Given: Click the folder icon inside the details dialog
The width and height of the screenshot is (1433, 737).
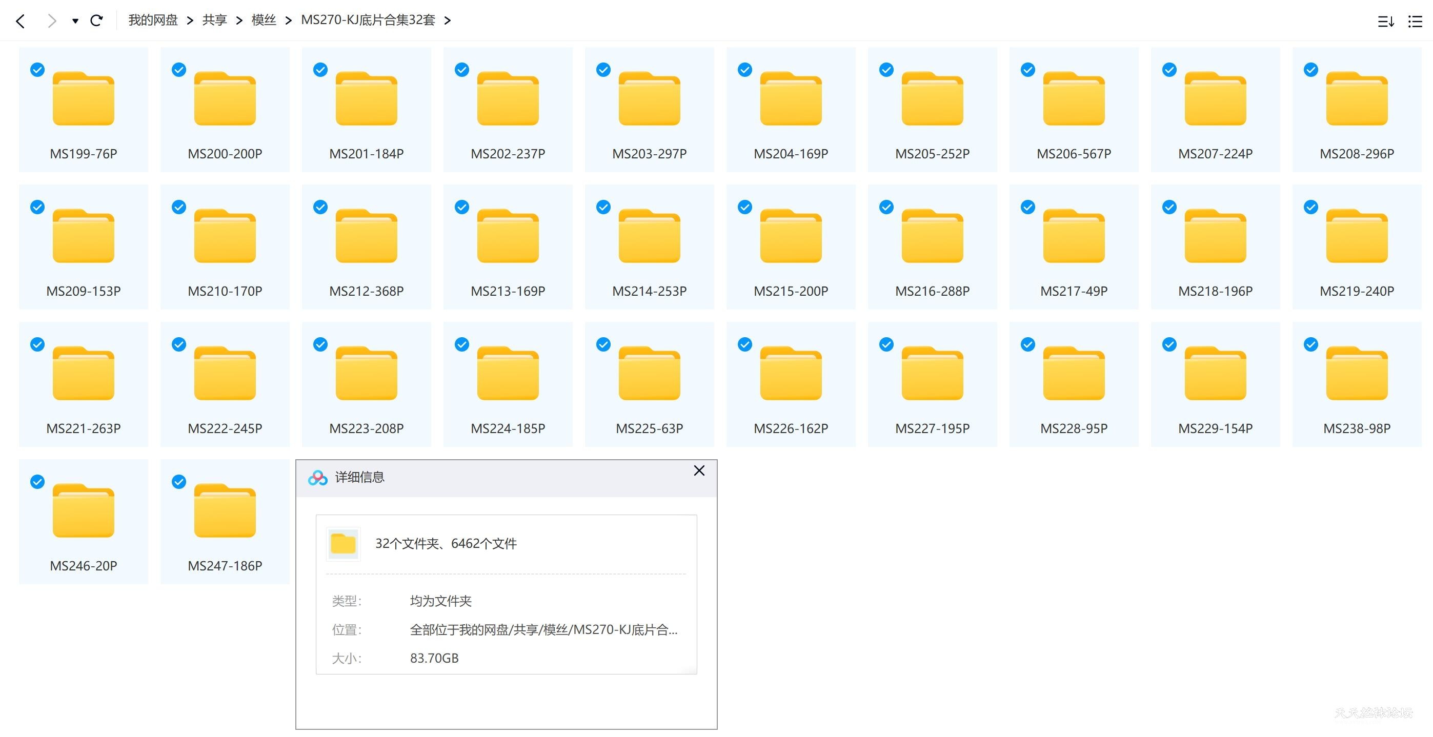Looking at the screenshot, I should pos(342,543).
